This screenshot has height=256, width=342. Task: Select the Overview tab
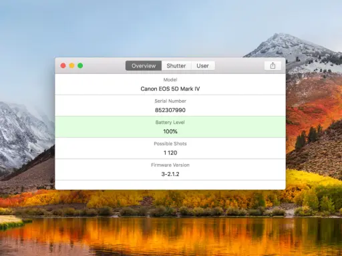[x=144, y=66]
